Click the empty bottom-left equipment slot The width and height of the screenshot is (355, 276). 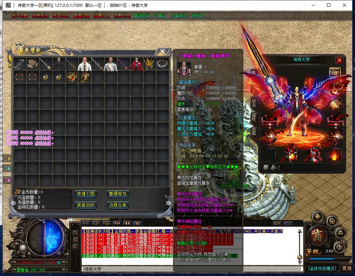tap(269, 155)
